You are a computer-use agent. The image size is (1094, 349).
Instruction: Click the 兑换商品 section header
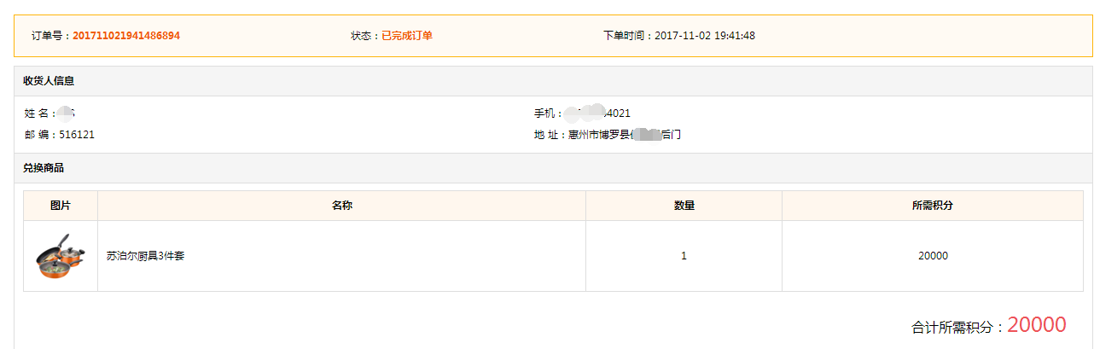click(44, 168)
